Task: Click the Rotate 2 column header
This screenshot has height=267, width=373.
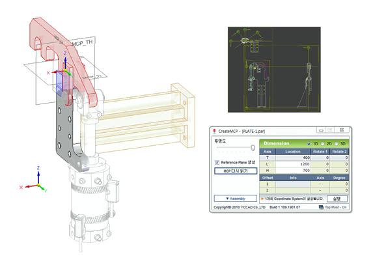Action: (x=339, y=152)
